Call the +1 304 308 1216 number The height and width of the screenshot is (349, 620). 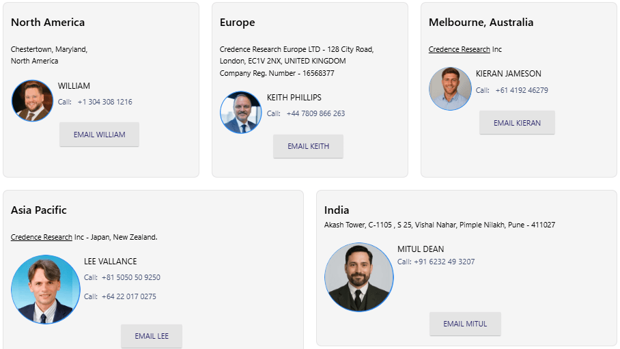tap(104, 102)
